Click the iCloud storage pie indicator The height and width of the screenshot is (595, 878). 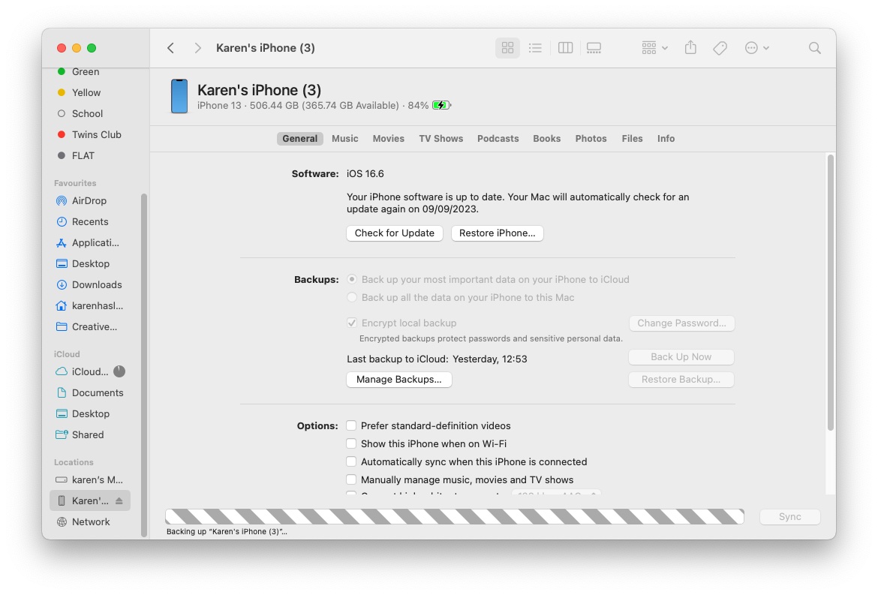coord(119,371)
